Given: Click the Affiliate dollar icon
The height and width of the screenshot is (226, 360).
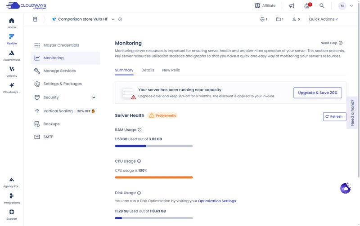Looking at the screenshot, I should [x=257, y=5].
